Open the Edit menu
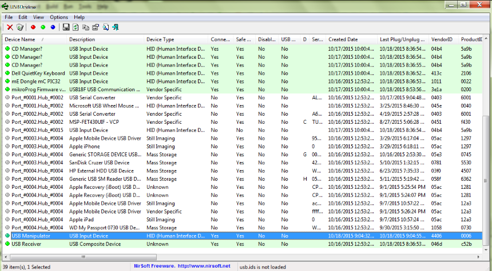Screen dimensions: 492x271 tap(22, 17)
